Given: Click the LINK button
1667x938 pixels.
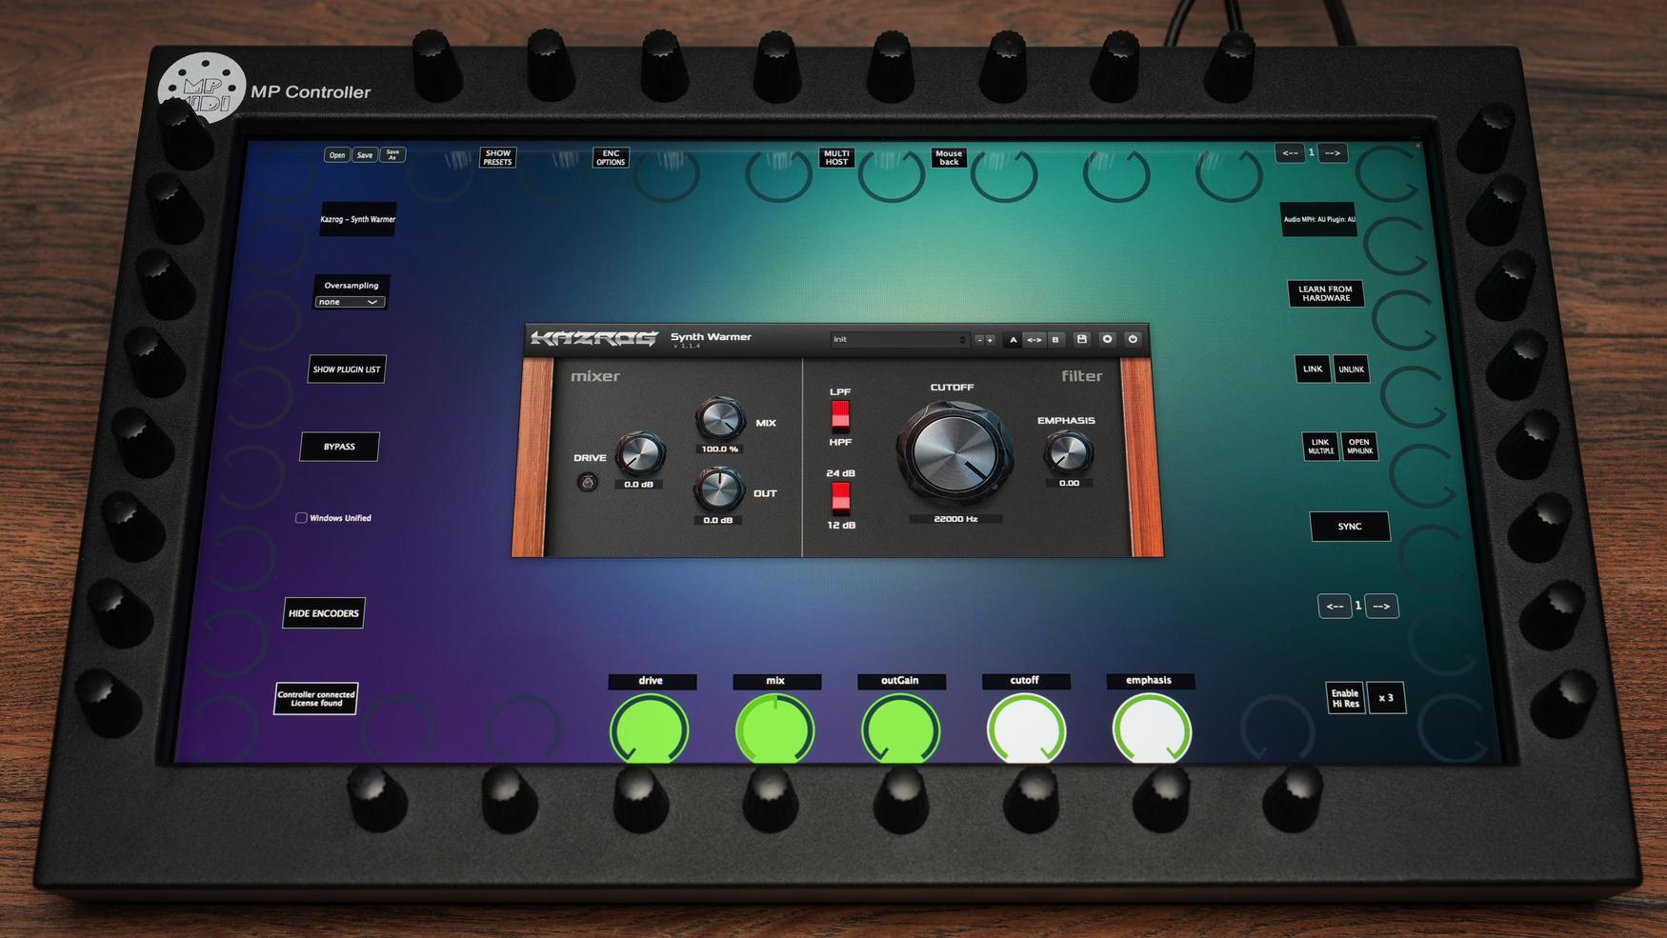Looking at the screenshot, I should click(1313, 369).
